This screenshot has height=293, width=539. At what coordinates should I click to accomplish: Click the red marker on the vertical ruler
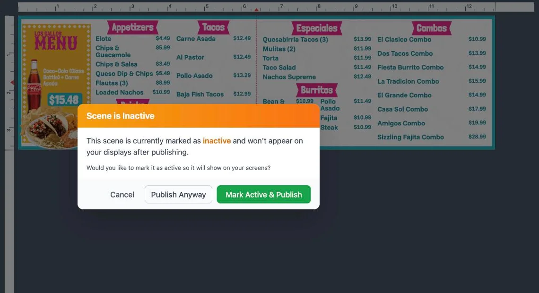pos(12,82)
